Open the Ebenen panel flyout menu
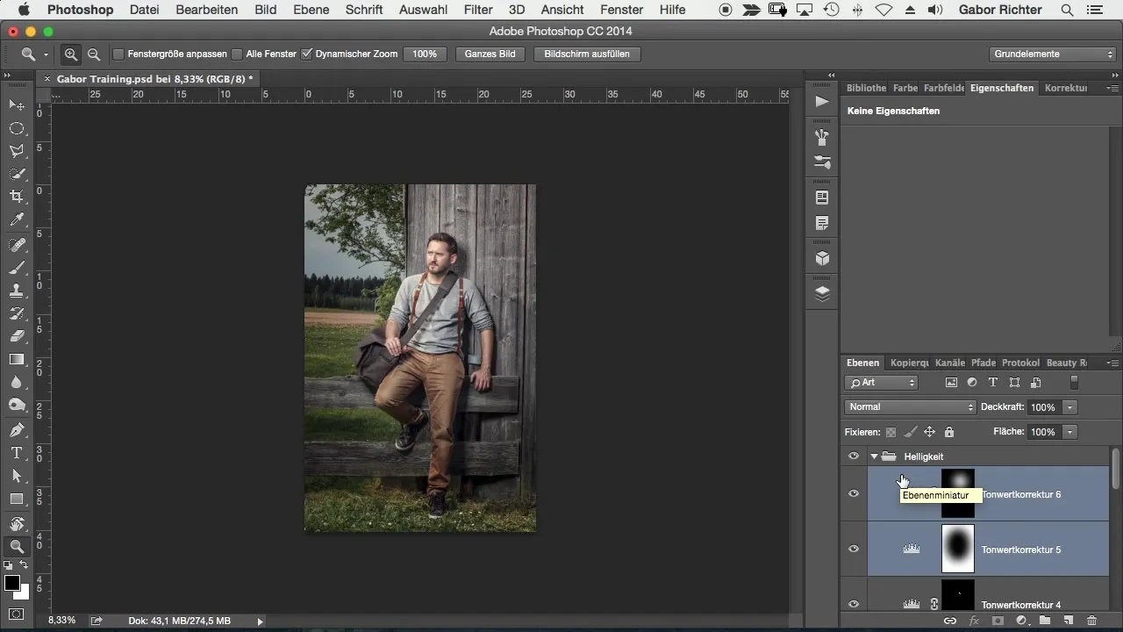 [x=1112, y=363]
